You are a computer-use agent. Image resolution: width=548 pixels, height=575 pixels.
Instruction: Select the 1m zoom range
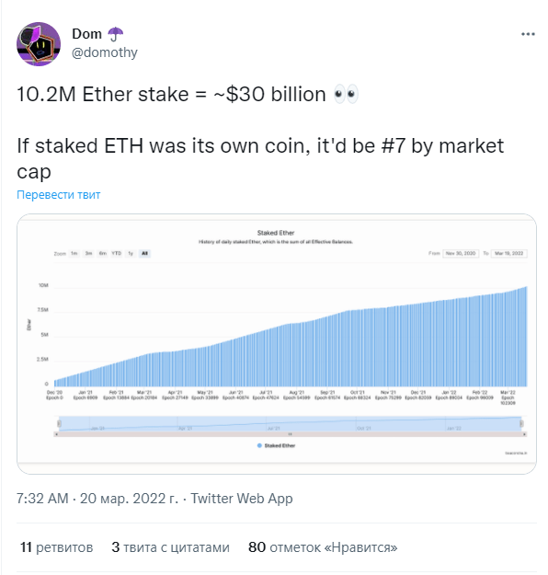coord(74,253)
